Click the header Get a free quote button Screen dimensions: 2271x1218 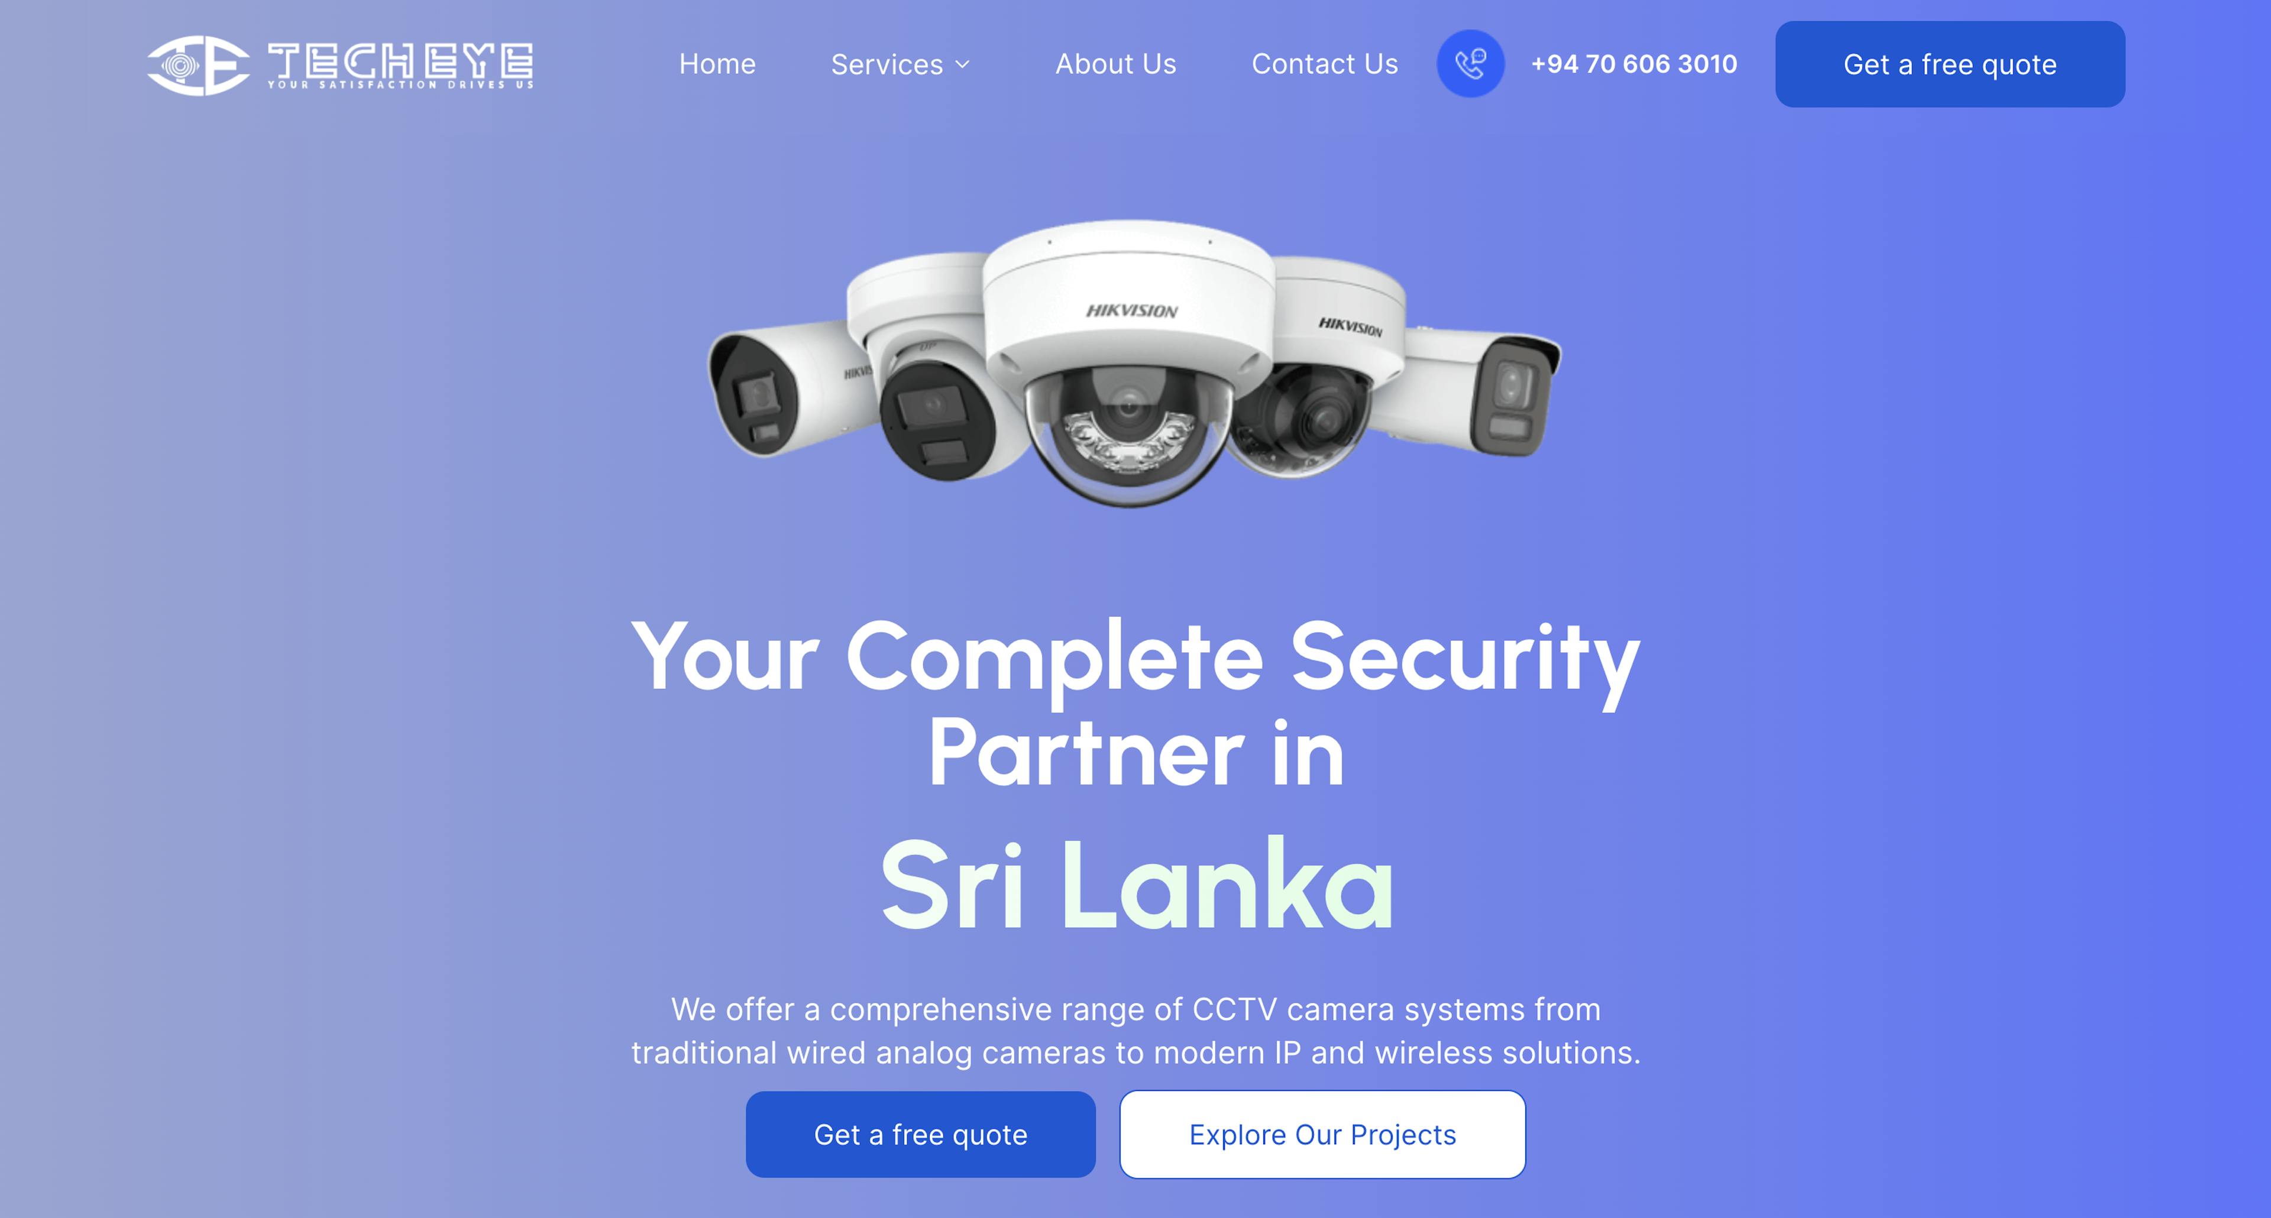coord(1950,64)
